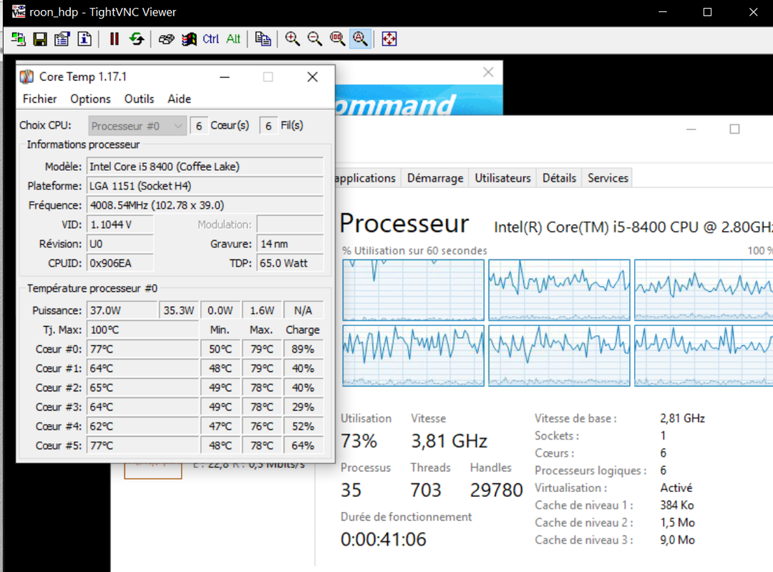Expand the Processeur #0 CPU dropdown
The image size is (773, 572).
point(137,126)
